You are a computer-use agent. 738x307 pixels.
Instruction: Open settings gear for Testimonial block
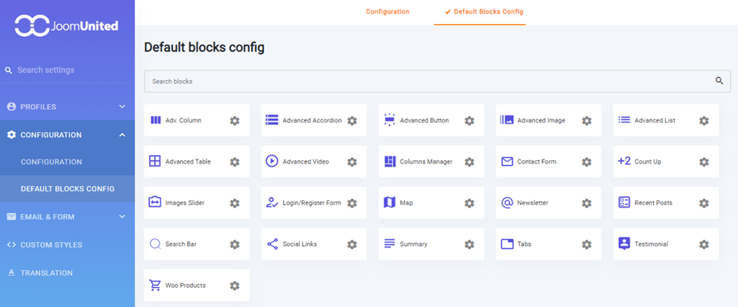tap(704, 244)
